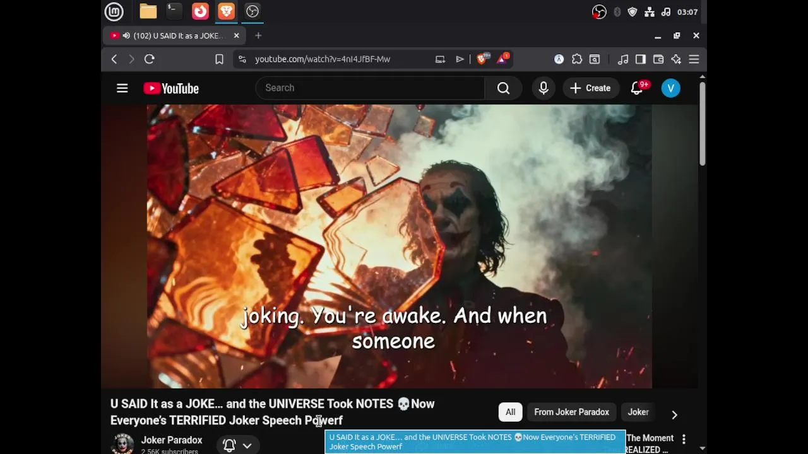
Task: Click the Bluetooth tray icon
Action: click(617, 12)
